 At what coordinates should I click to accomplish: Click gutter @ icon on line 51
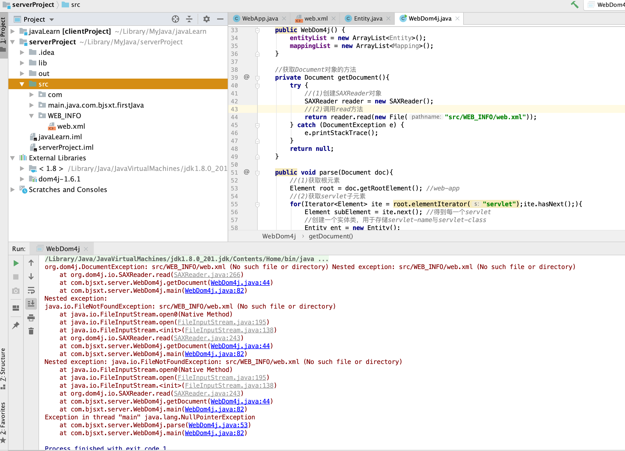(x=247, y=172)
